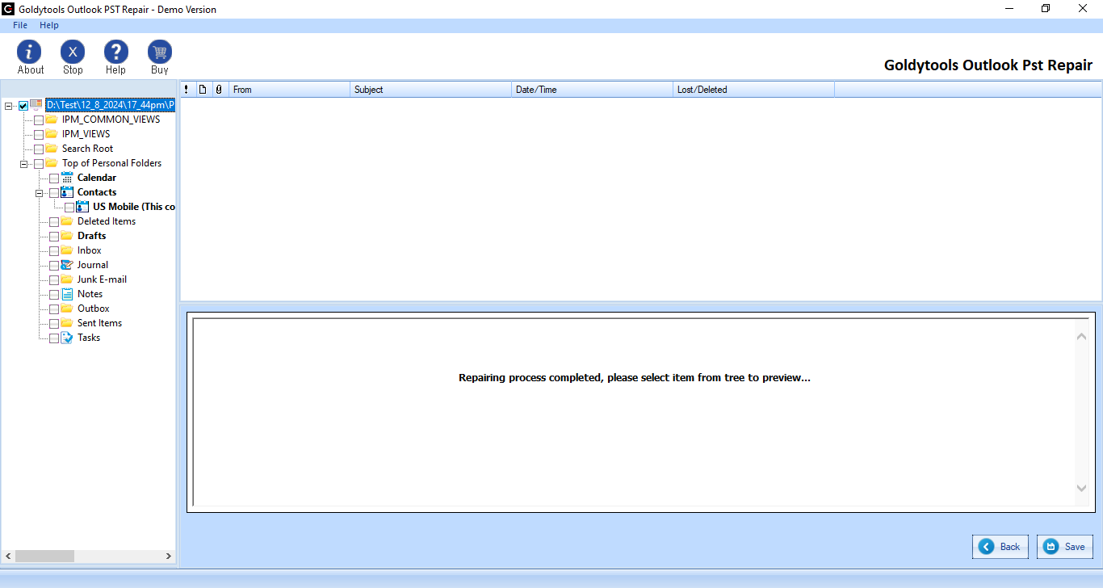Click the tree scroll left arrow
Image resolution: width=1103 pixels, height=588 pixels.
(x=8, y=556)
